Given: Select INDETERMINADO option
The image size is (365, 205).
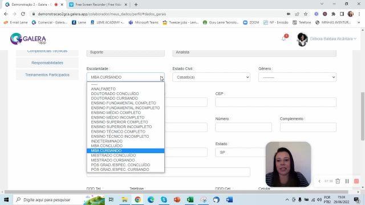Looking at the screenshot, I should [x=125, y=141].
